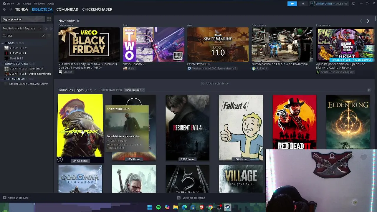Open the Ver menu
Image resolution: width=377 pixels, height=212 pixels.
[x=19, y=4]
